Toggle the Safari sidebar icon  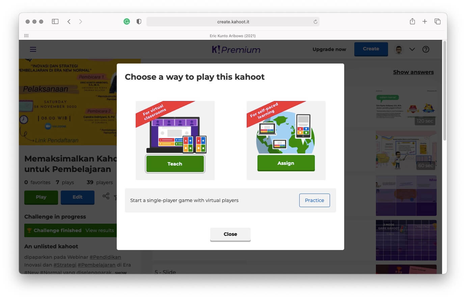(55, 22)
